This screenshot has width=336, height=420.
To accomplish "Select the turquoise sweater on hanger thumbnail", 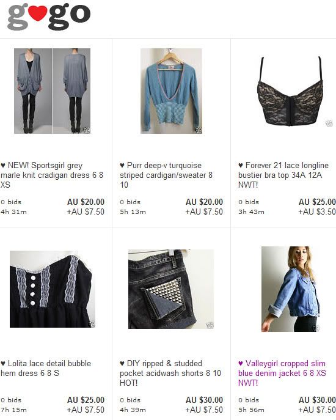I will pos(171,91).
